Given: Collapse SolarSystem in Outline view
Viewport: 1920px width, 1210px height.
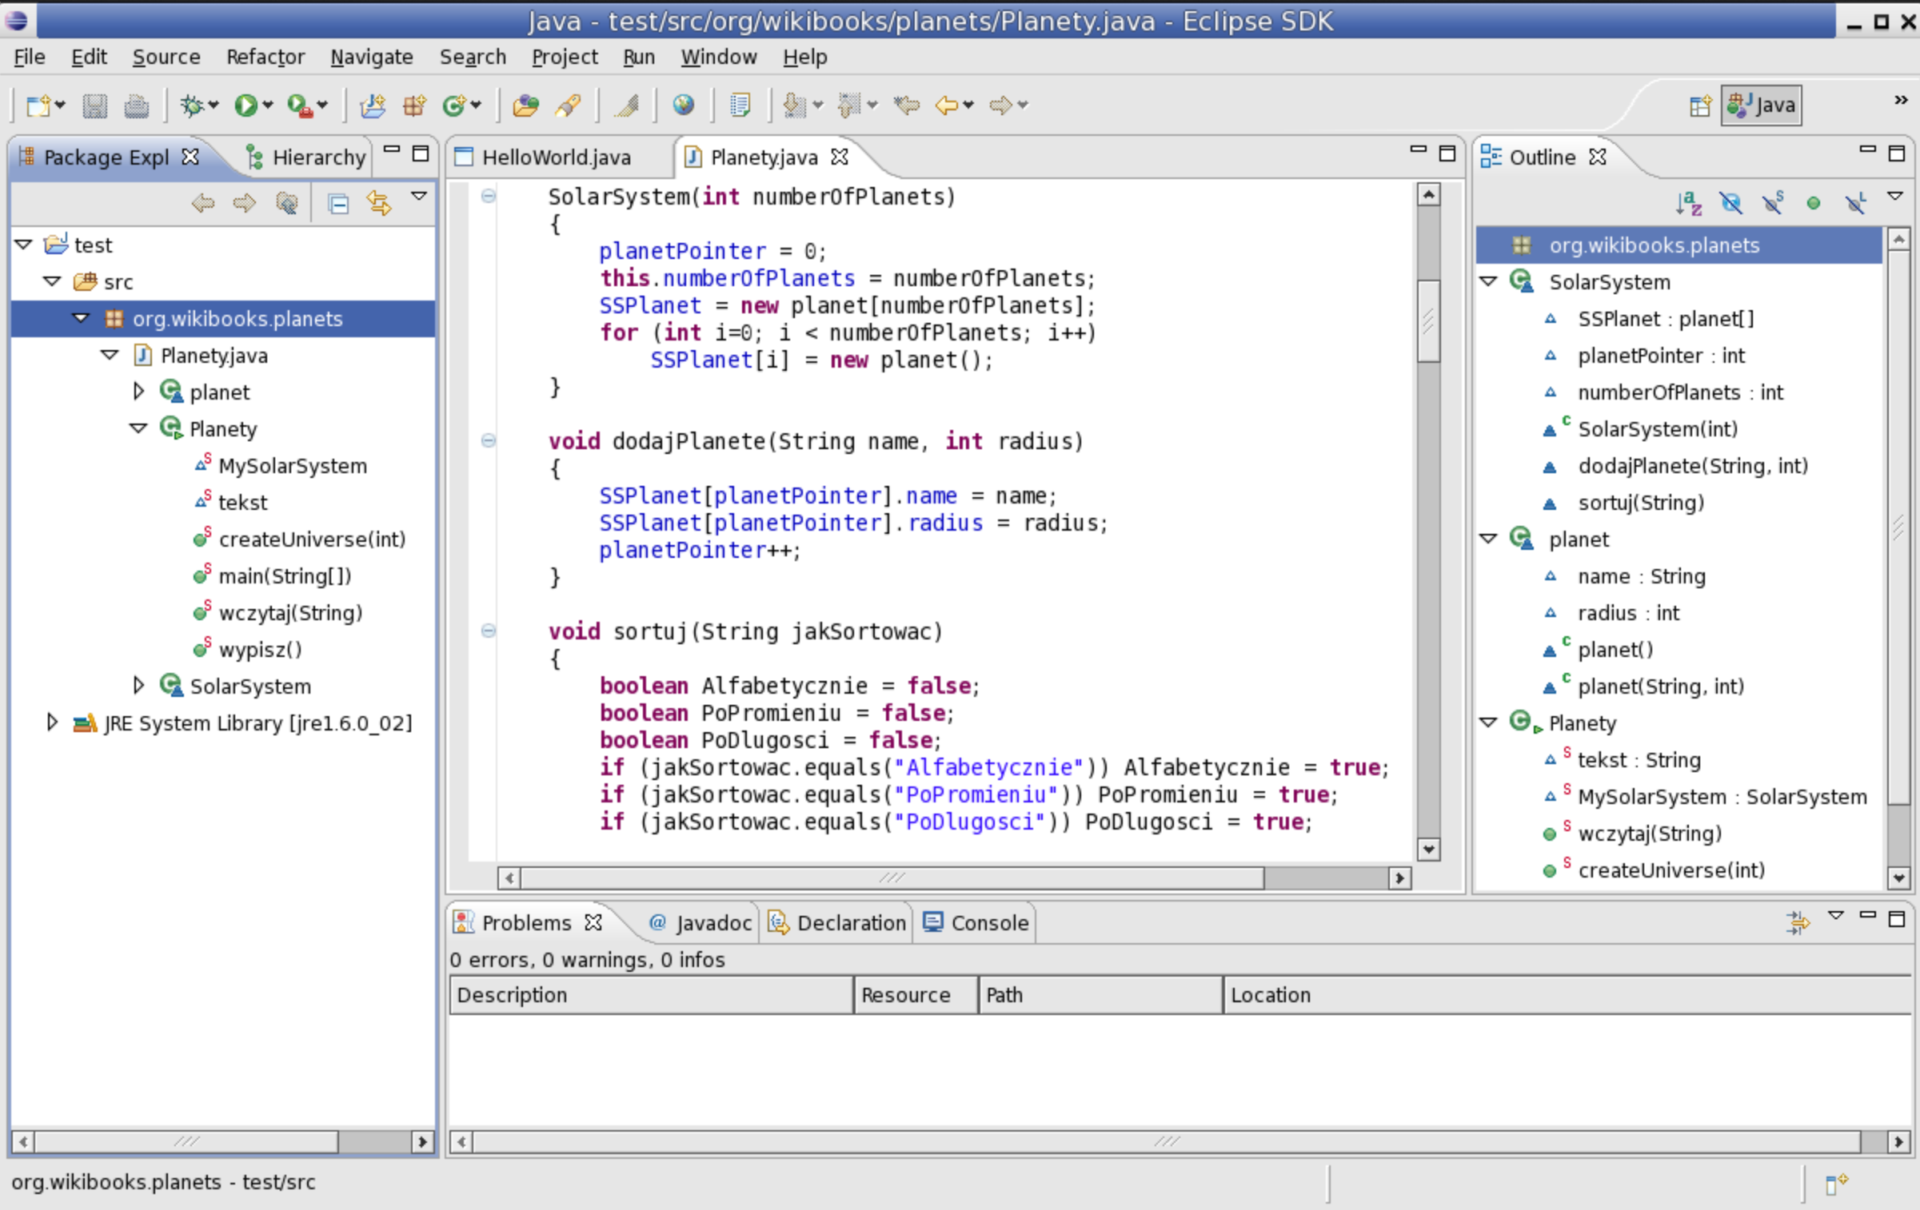Looking at the screenshot, I should [1488, 281].
